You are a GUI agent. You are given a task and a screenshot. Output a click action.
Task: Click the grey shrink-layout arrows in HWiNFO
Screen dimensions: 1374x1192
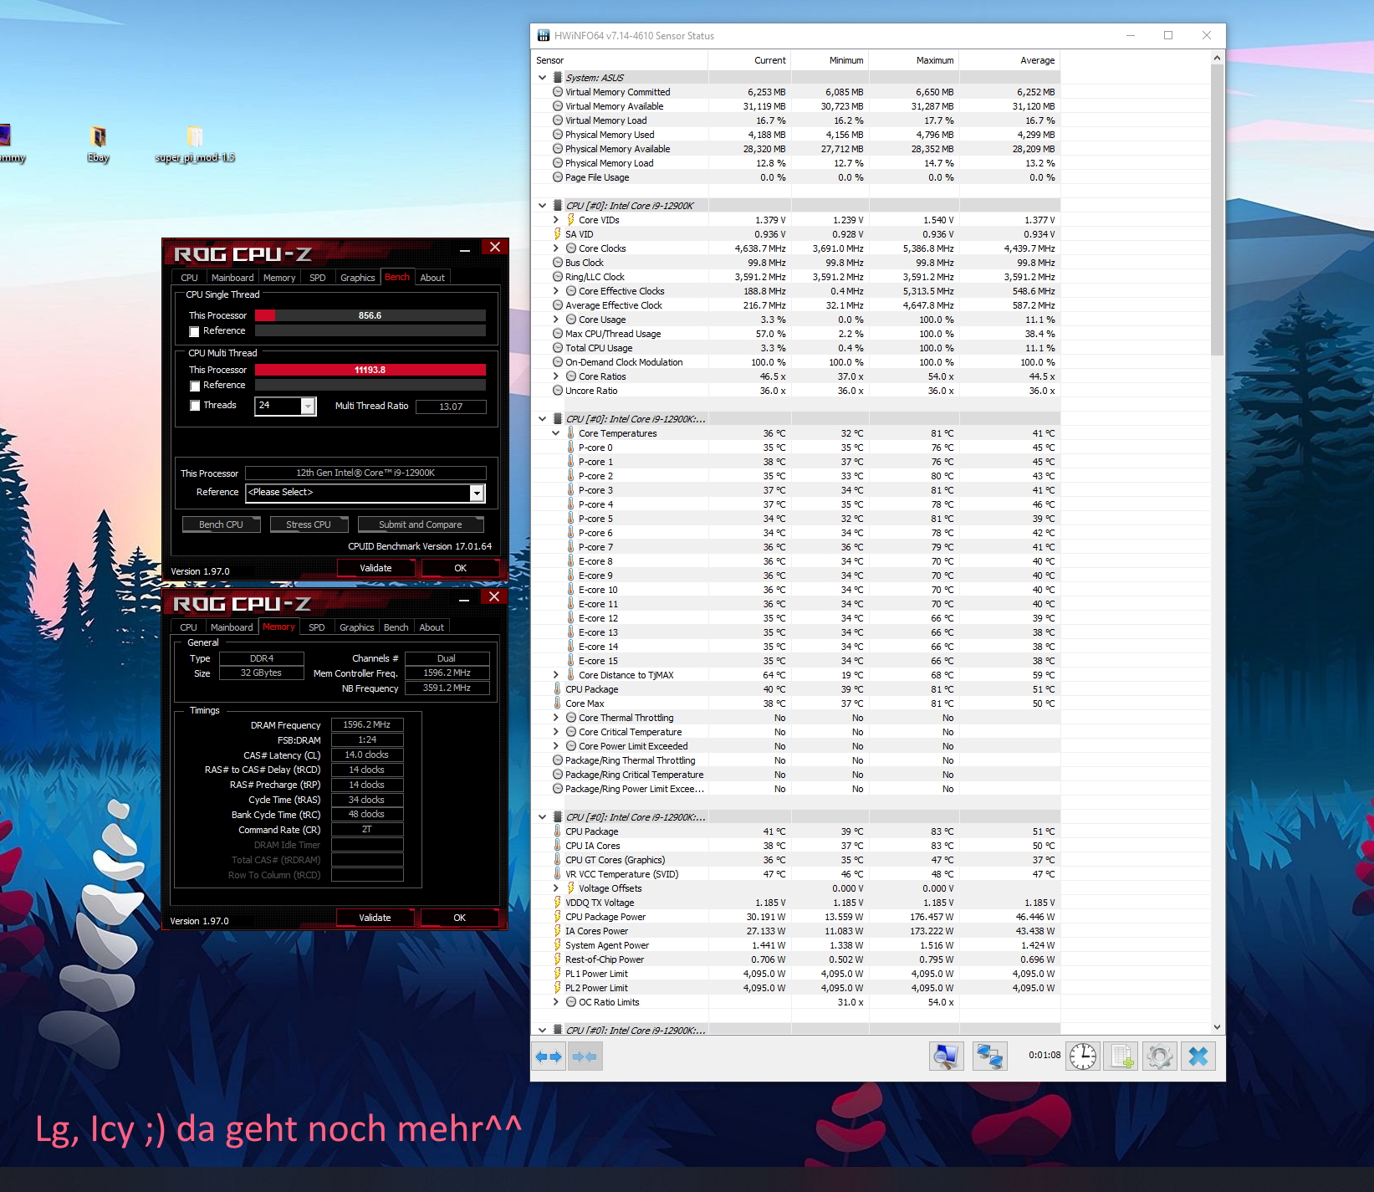point(585,1056)
